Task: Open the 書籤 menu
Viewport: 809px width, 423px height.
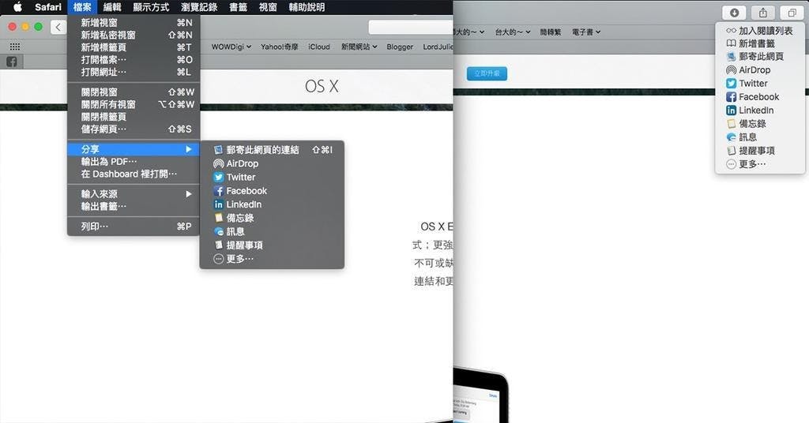Action: (238, 7)
